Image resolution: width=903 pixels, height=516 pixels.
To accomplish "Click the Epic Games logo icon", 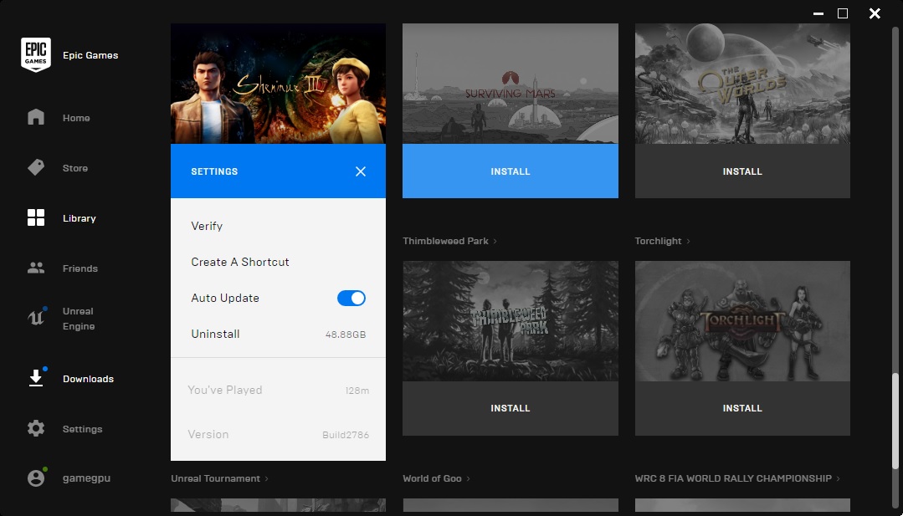I will 36,54.
